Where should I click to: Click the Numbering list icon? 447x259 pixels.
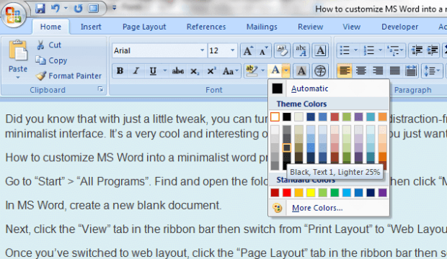point(369,50)
